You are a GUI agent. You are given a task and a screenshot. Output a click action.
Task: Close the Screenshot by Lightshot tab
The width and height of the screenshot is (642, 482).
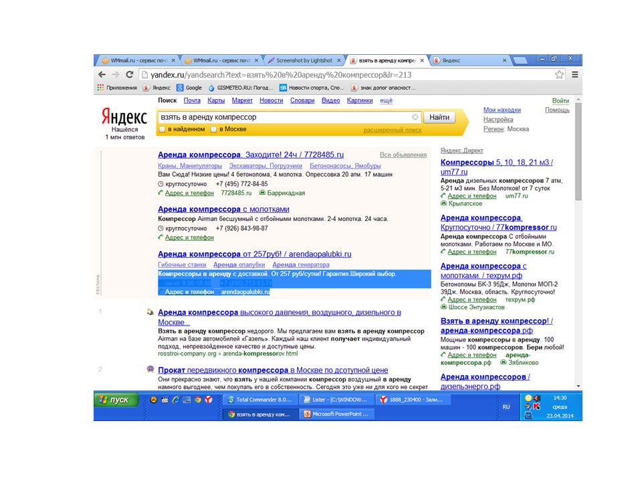[x=338, y=60]
